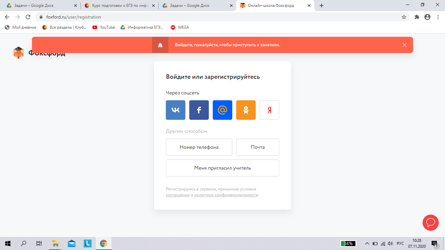Viewport: 445px width, 250px height.
Task: Switch to the first Задачи Google Диск tab
Action: (38, 6)
